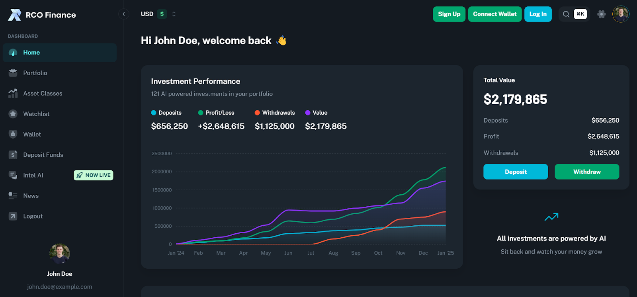
Task: Toggle the Deposits series in chart legend
Action: [x=166, y=113]
